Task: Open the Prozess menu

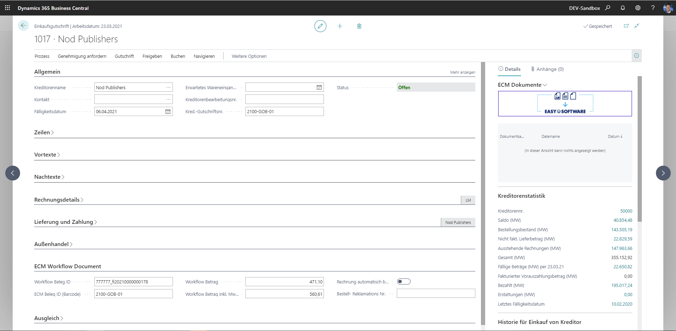Action: coord(42,56)
